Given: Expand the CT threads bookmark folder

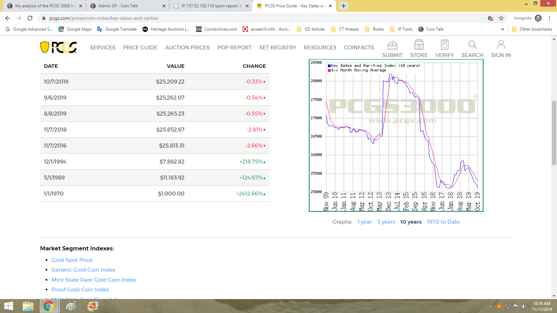Looking at the screenshot, I should tap(345, 29).
